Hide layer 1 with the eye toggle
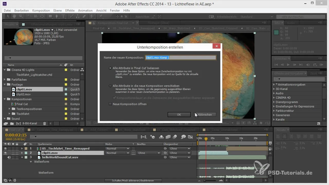The height and width of the screenshot is (185, 329). pyautogui.click(x=6, y=149)
